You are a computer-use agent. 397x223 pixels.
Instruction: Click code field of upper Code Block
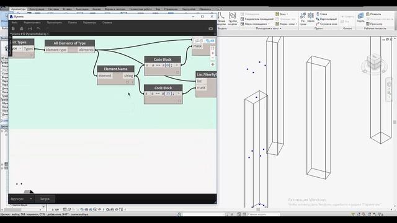[162, 65]
